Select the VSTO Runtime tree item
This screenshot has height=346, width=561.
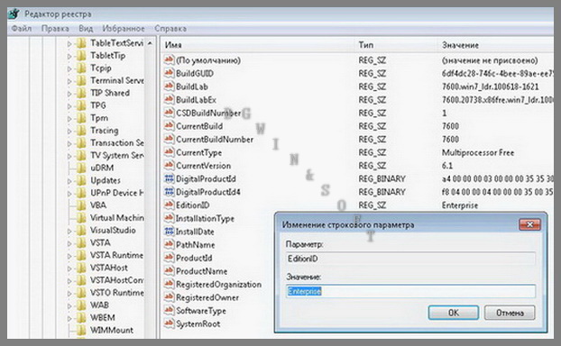(x=117, y=293)
